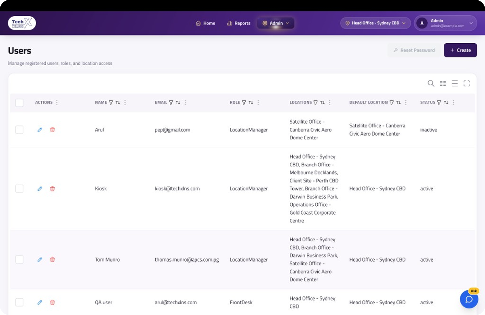Delete the Kiosk user
This screenshot has width=485, height=315.
tap(52, 188)
